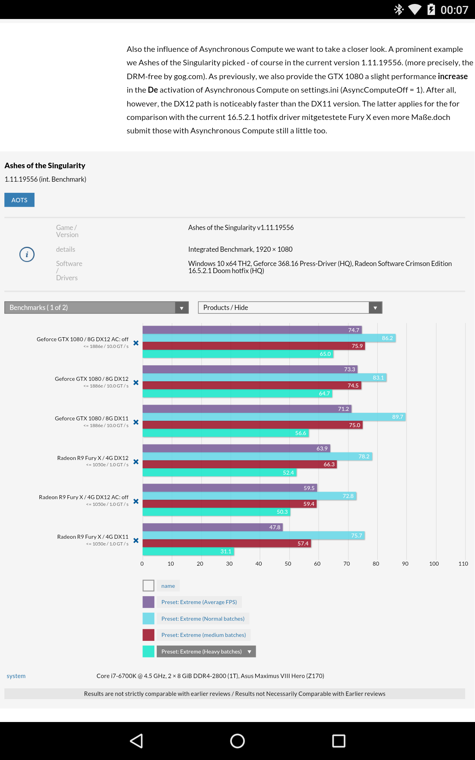Tap the Wi-Fi status icon

point(415,9)
